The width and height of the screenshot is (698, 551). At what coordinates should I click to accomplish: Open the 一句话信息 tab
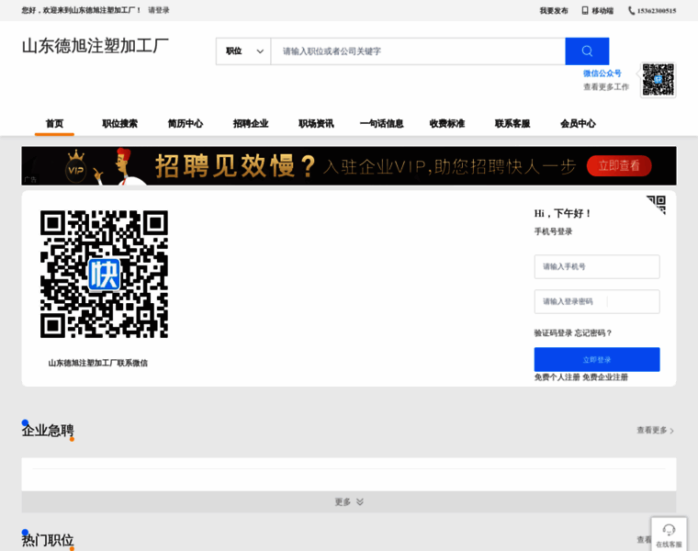coord(381,123)
